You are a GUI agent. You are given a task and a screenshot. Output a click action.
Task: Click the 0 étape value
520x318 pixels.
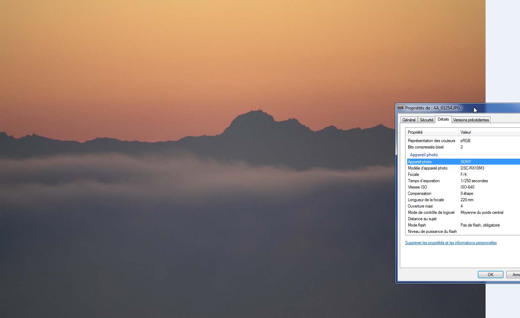[467, 193]
